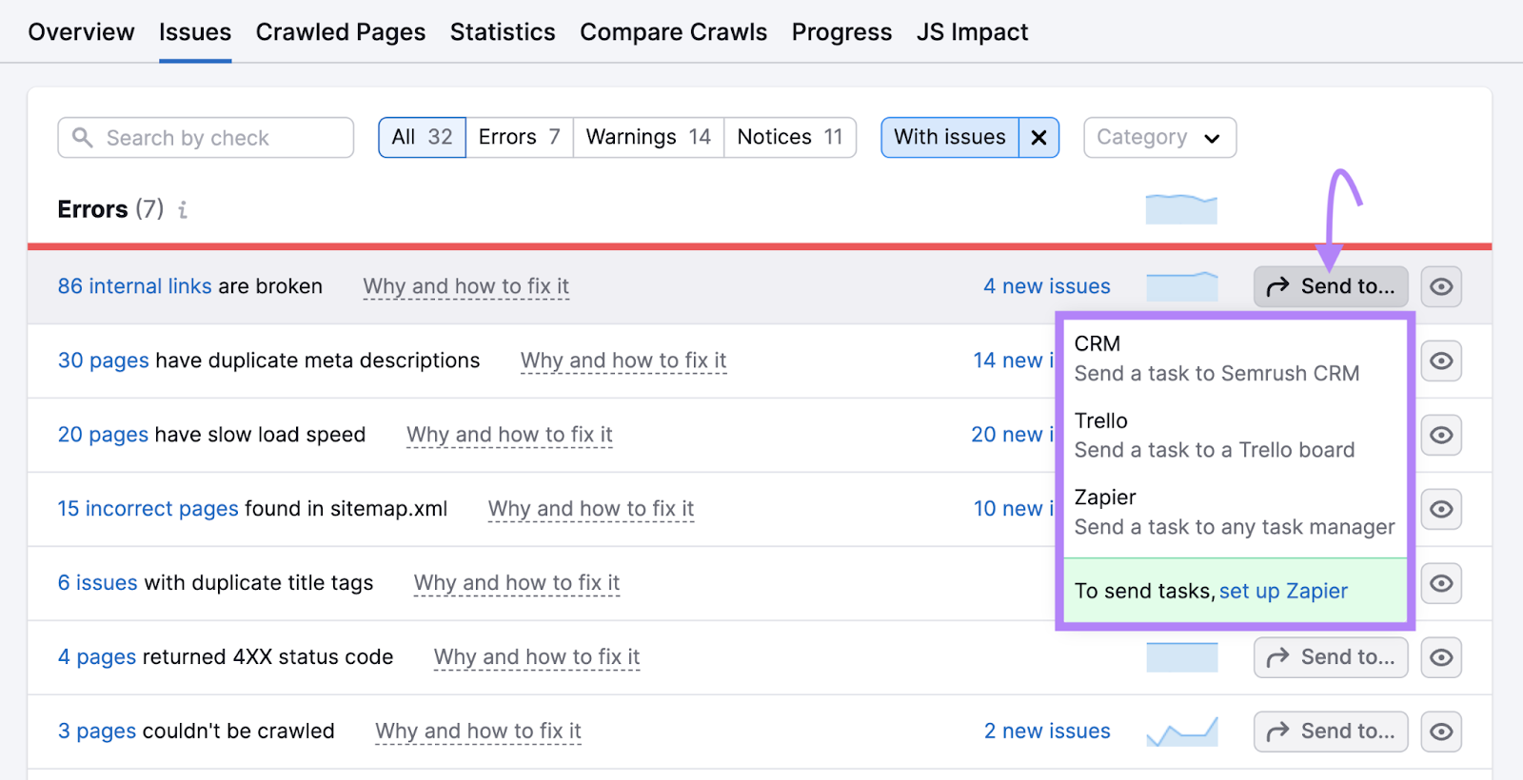Open fix help for duplicate meta descriptions
This screenshot has width=1523, height=780.
(623, 361)
